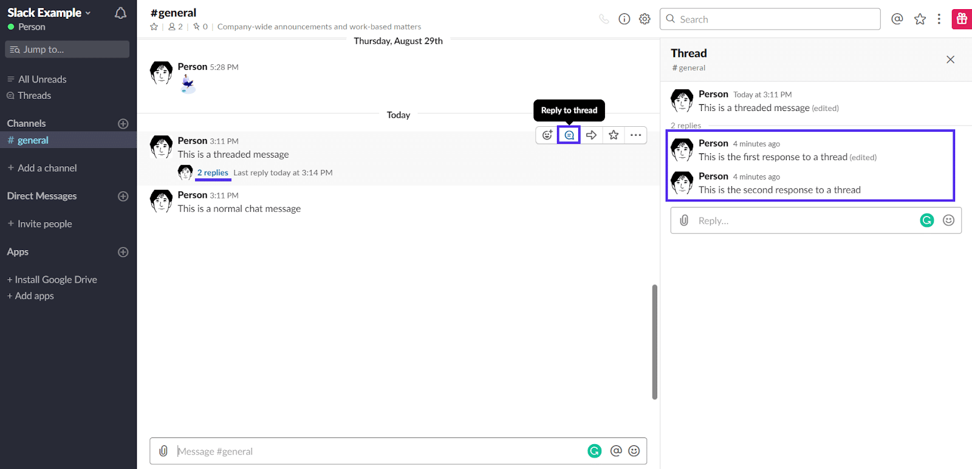Image resolution: width=972 pixels, height=469 pixels.
Task: Click the Message #general input field
Action: click(x=377, y=451)
